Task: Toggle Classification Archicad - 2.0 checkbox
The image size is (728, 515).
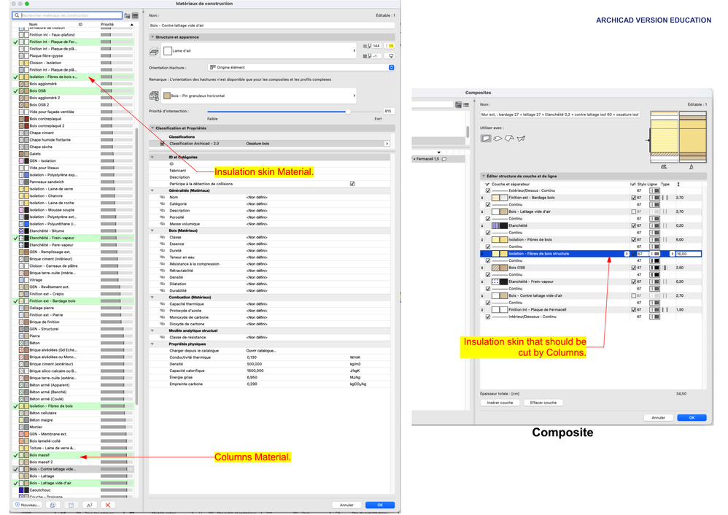Action: (x=162, y=144)
